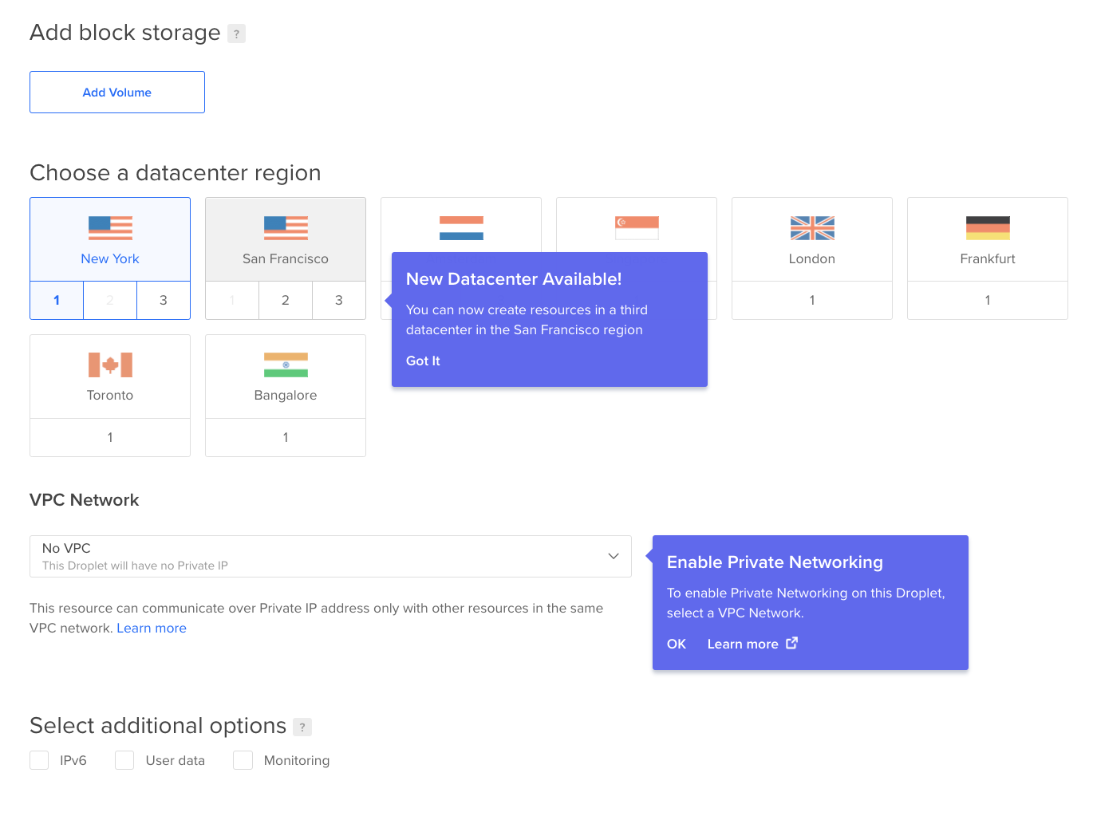Choose Toronto datacenter 1
This screenshot has width=1093, height=816.
(x=110, y=437)
